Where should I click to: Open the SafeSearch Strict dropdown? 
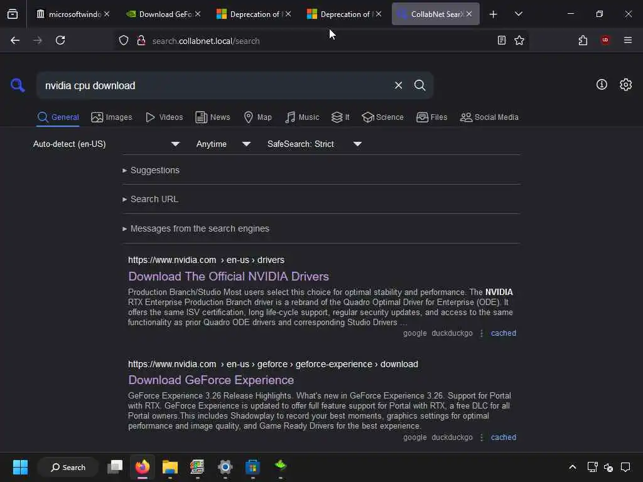314,144
